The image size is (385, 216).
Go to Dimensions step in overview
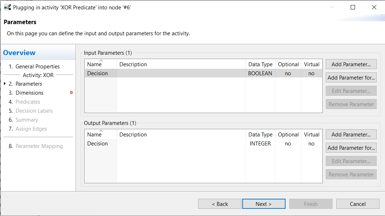[x=29, y=93]
